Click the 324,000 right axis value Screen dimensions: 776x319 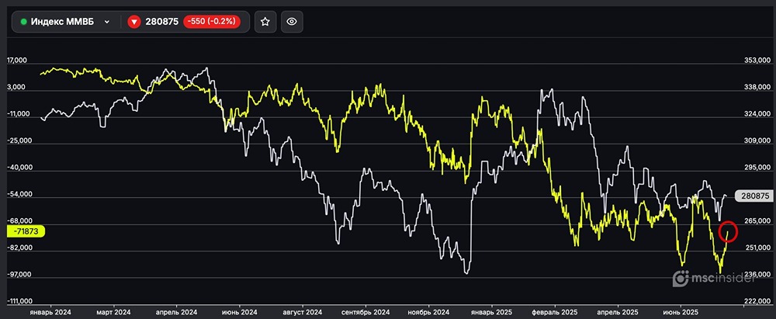[757, 114]
